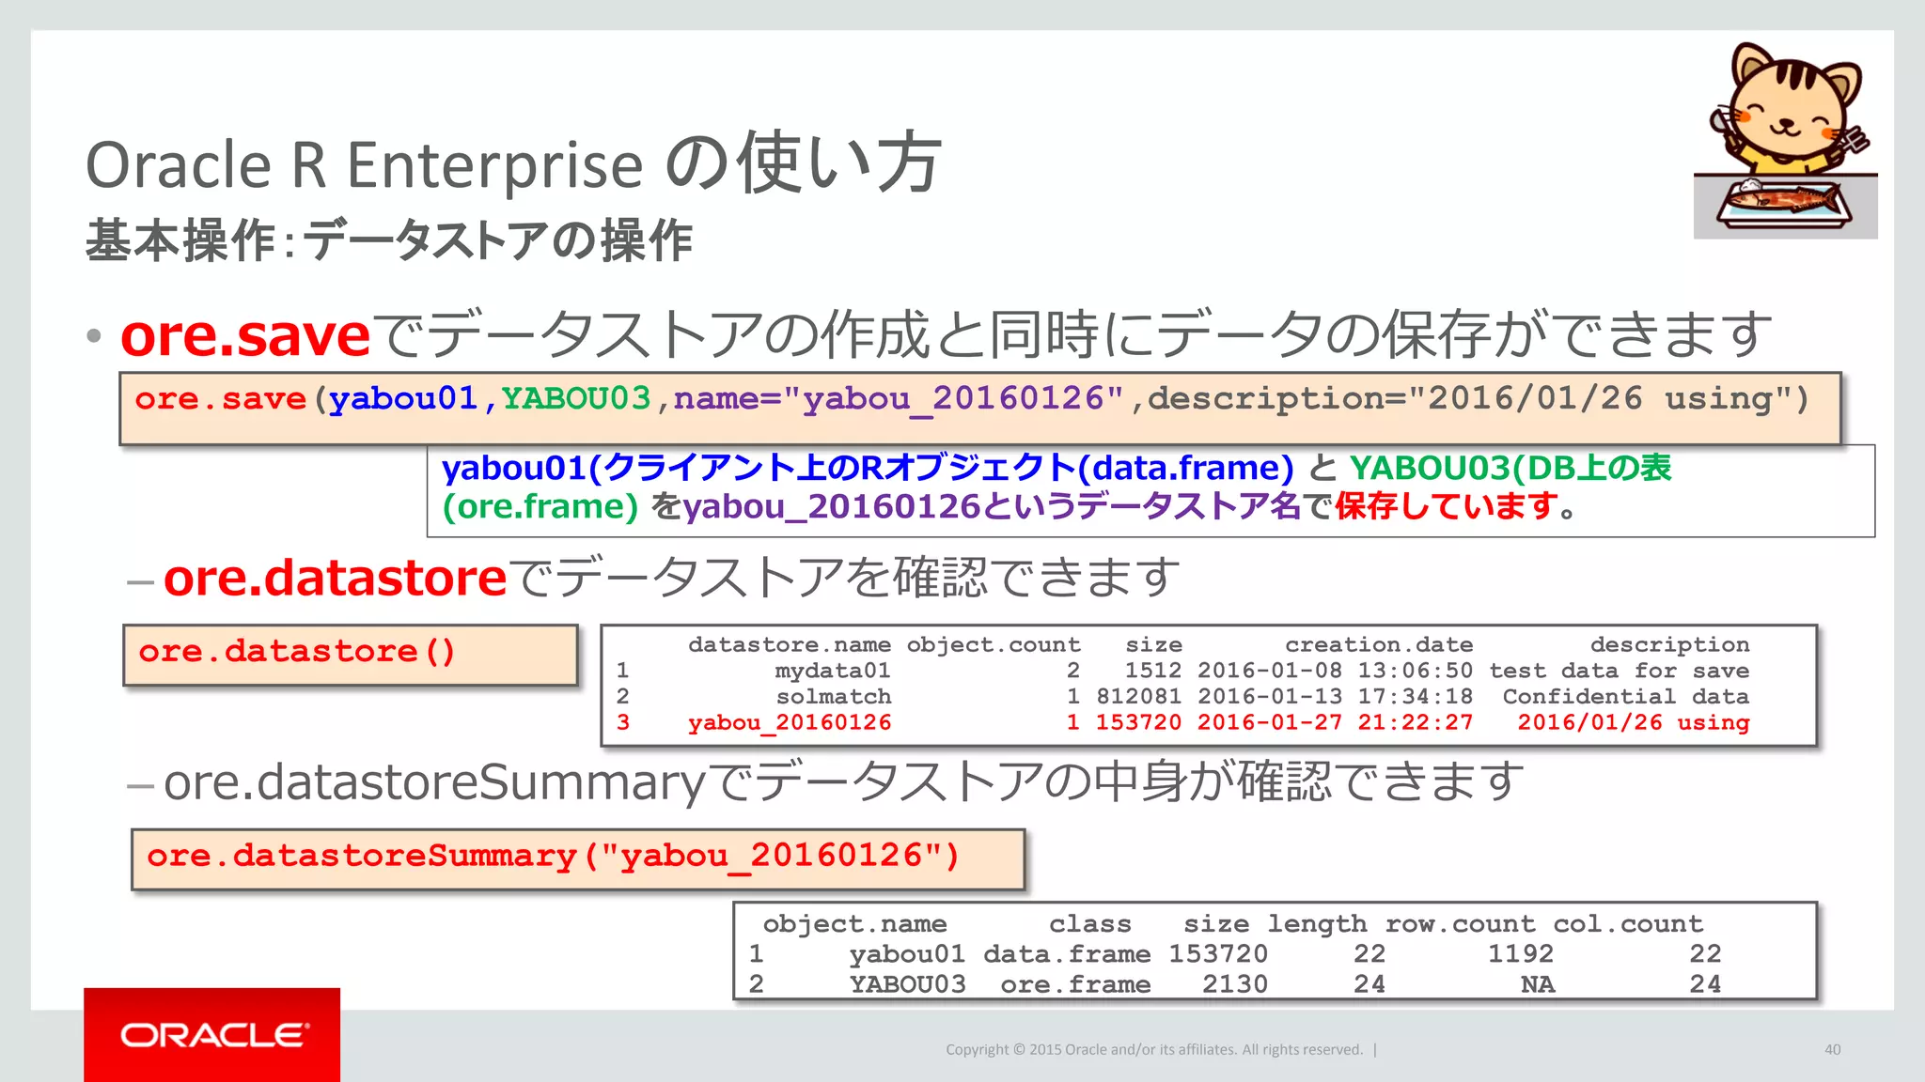Image resolution: width=1925 pixels, height=1082 pixels.
Task: Click the page number 40
Action: (1833, 1049)
